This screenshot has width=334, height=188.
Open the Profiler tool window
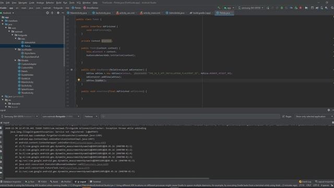click(66, 182)
